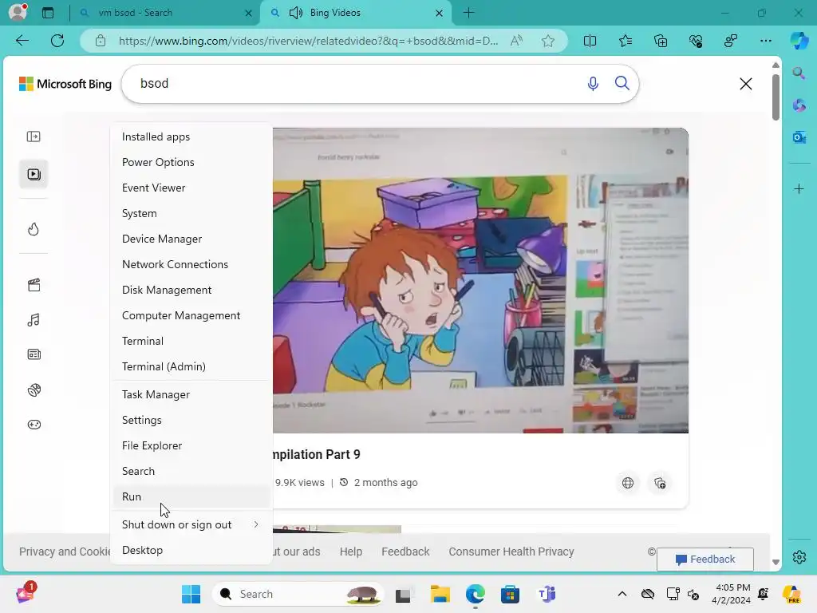
Task: Open Collections in the toolbar
Action: 661,41
